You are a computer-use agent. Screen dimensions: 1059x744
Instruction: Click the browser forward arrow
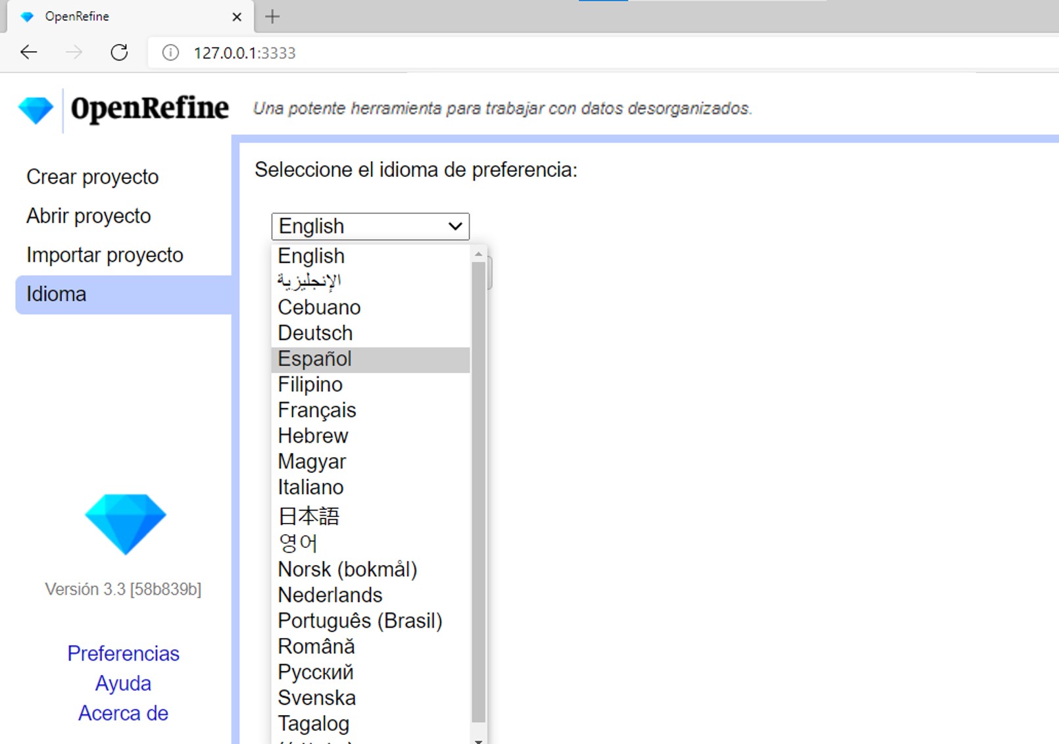pos(74,52)
